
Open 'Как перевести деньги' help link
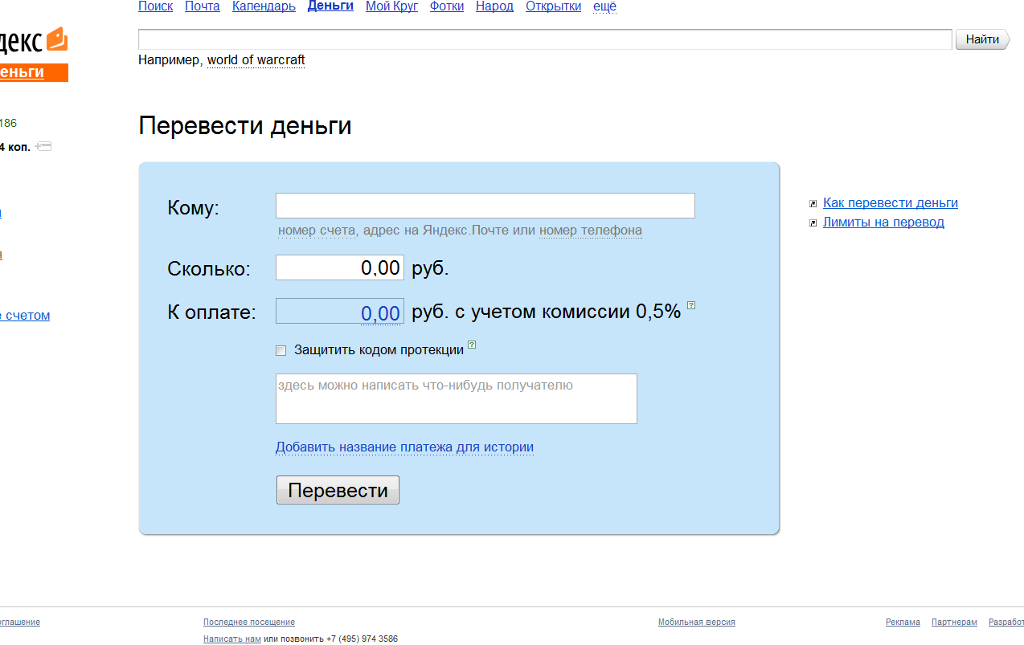click(x=891, y=203)
